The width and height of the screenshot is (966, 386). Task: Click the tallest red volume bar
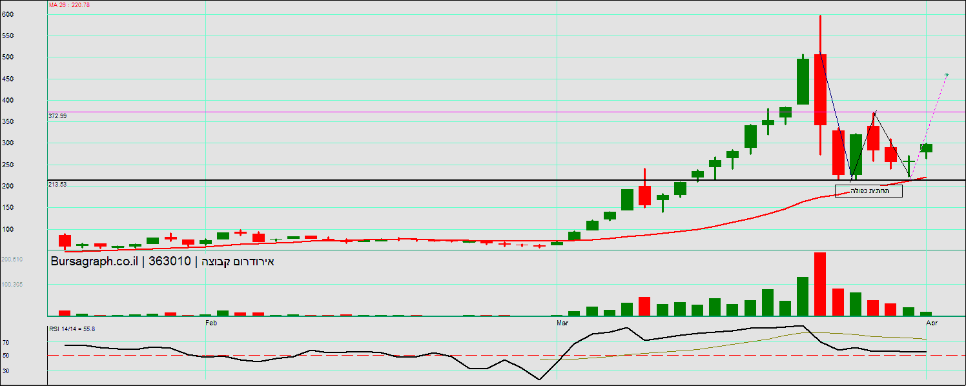click(x=820, y=284)
